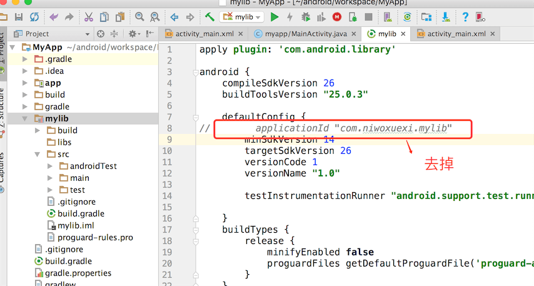Navigate back with the left arrow icon

(x=174, y=17)
